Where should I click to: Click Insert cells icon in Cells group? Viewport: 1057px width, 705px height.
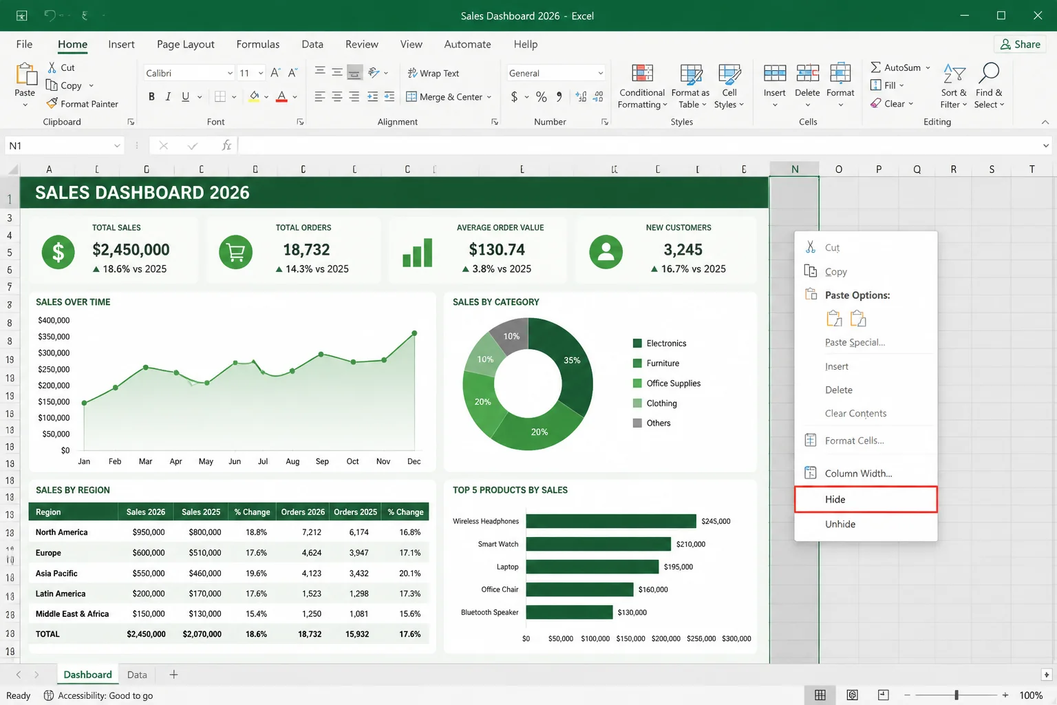tap(775, 73)
